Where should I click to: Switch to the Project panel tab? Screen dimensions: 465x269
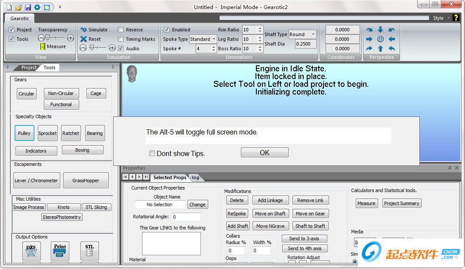point(28,67)
